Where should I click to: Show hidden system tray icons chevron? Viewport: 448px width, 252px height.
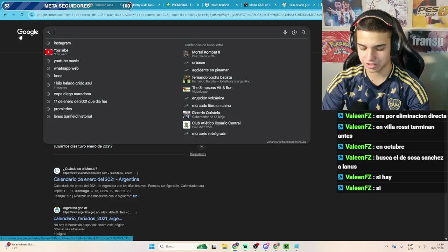[386, 246]
